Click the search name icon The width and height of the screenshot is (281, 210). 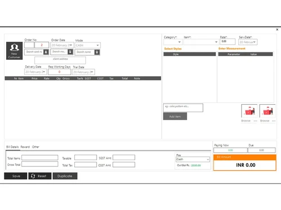pos(97,52)
